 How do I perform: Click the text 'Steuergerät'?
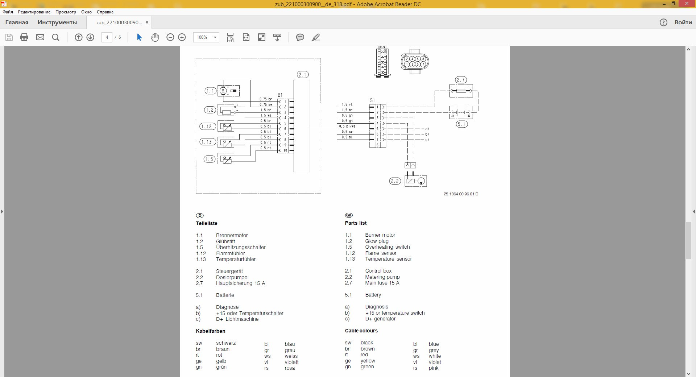pos(229,271)
